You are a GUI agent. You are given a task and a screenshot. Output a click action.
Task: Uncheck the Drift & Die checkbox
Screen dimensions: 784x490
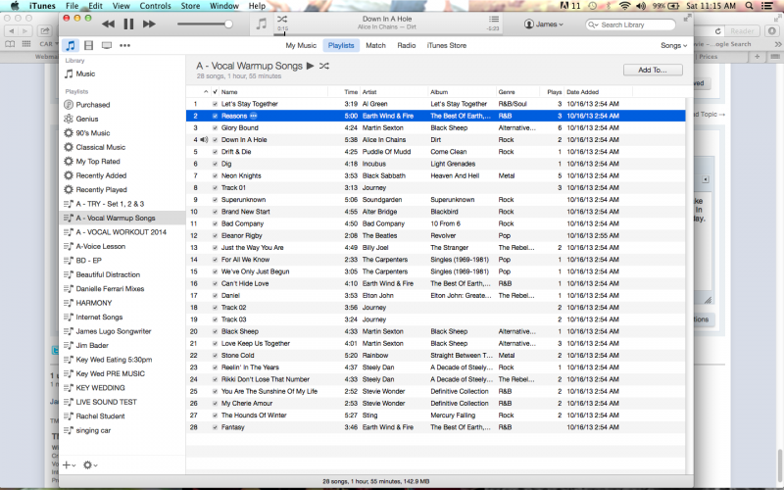point(215,152)
